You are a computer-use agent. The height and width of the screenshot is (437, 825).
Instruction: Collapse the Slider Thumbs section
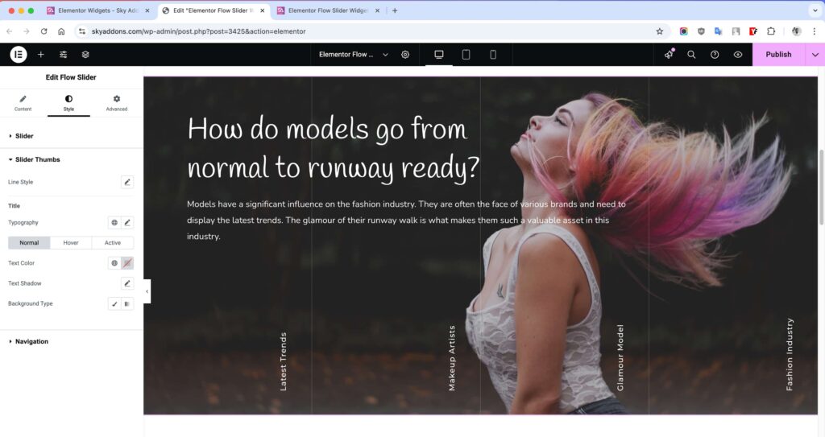71,159
